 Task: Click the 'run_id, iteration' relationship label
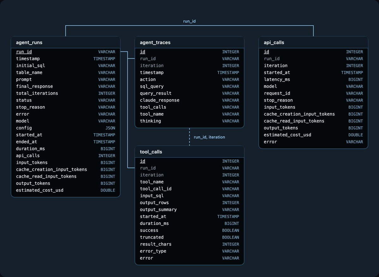tap(209, 137)
